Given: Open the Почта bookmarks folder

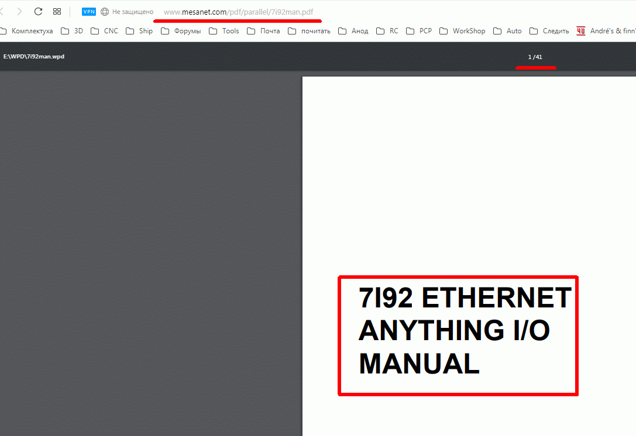Looking at the screenshot, I should click(264, 31).
